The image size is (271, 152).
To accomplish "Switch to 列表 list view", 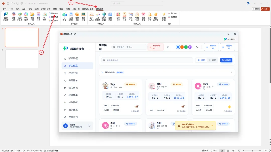I will click(x=212, y=60).
